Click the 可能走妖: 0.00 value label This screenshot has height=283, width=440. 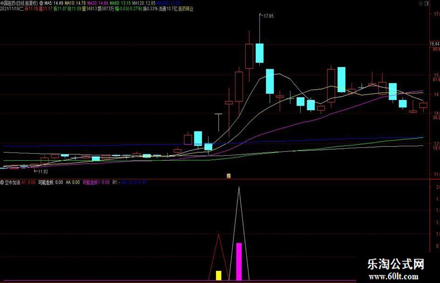coord(50,183)
